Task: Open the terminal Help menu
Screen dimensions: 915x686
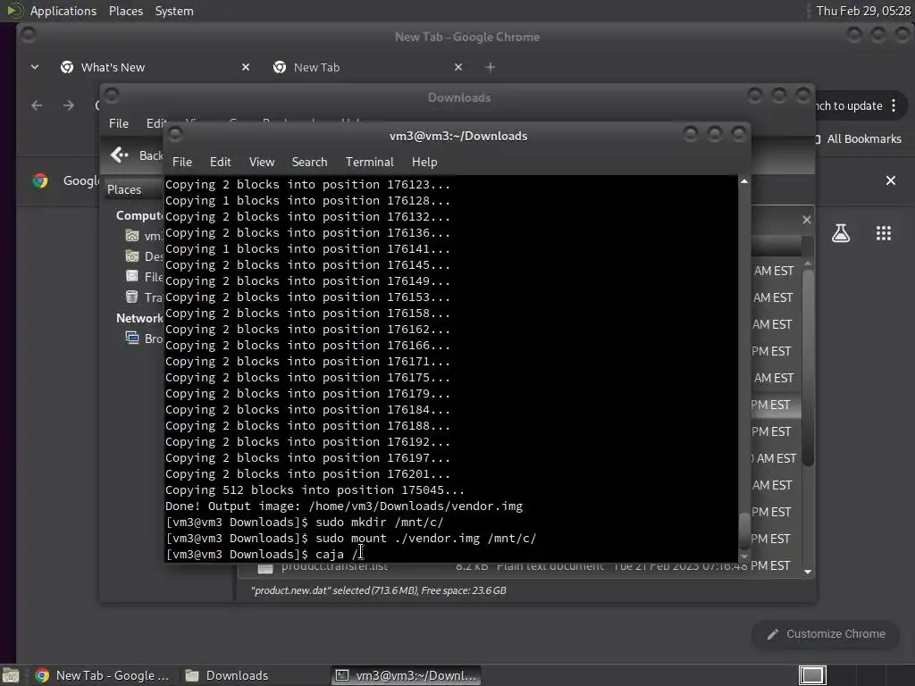Action: tap(424, 163)
